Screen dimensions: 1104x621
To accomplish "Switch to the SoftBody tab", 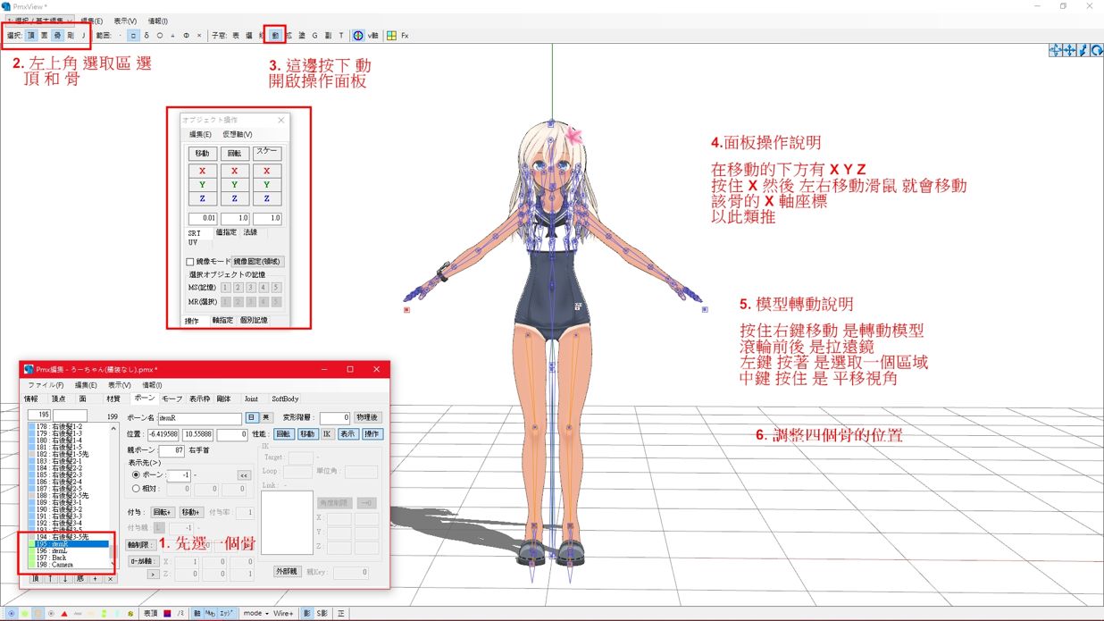I will coord(285,399).
